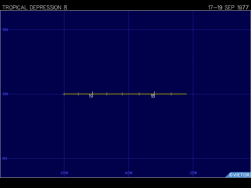Image resolution: width=251 pixels, height=188 pixels.
Task: Click the '35W' longitude label
Action: [193, 173]
